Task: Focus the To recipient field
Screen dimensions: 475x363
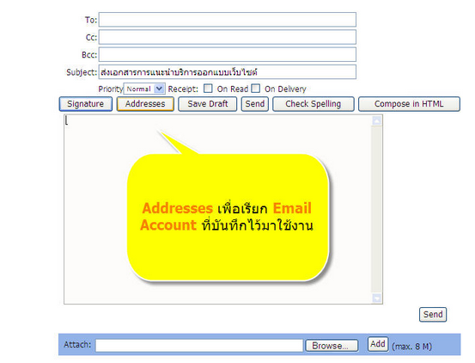Action: click(228, 20)
